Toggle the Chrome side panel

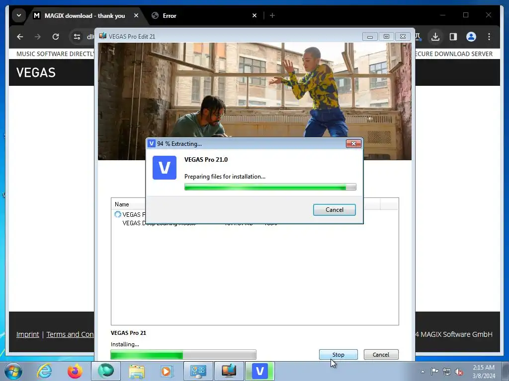[453, 37]
